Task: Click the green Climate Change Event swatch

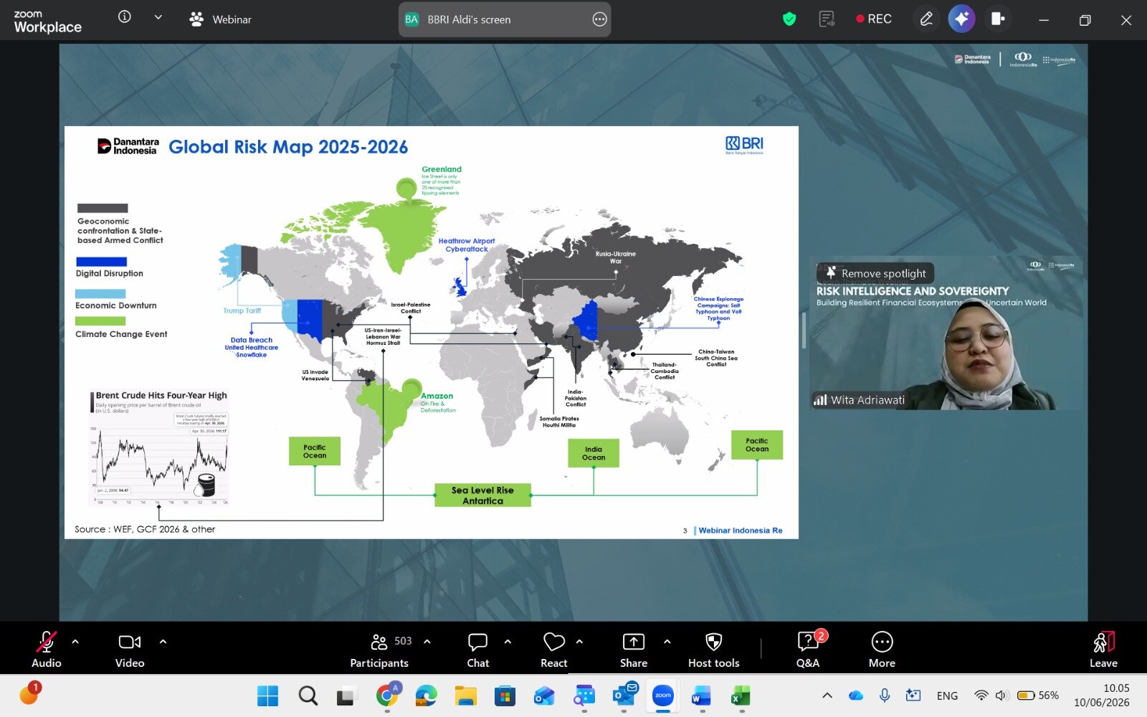Action: click(100, 321)
